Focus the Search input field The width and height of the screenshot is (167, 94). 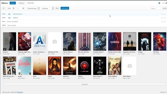coord(156,8)
